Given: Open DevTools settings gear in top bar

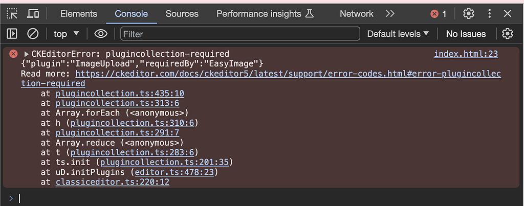Looking at the screenshot, I should coord(469,14).
